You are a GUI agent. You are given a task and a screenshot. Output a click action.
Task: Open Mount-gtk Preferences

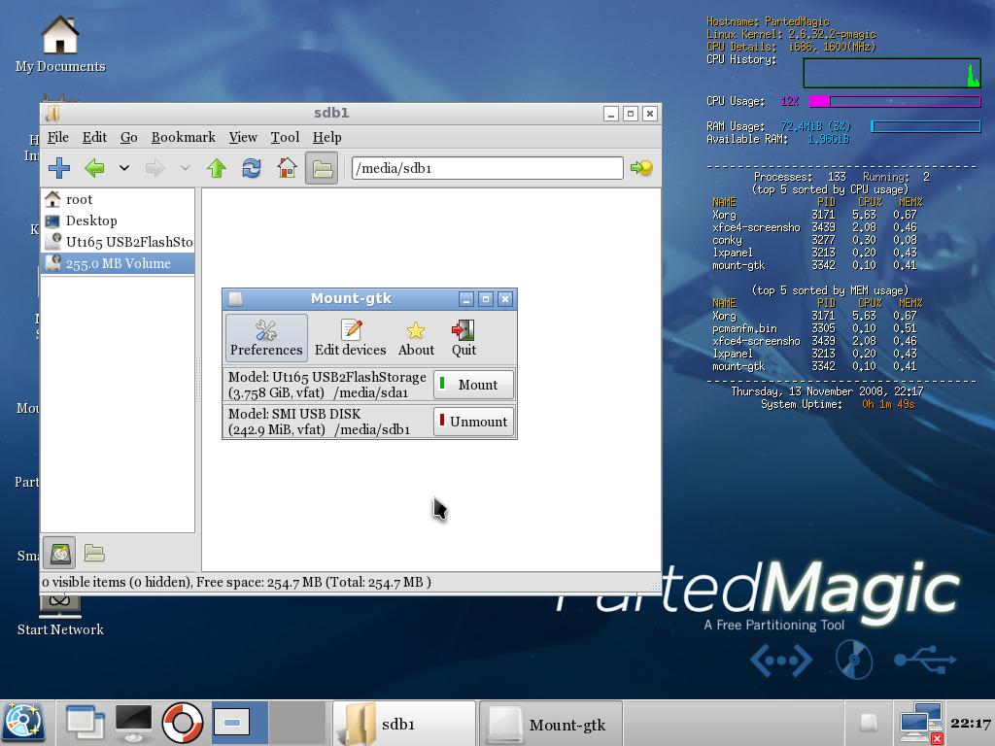[x=266, y=338]
